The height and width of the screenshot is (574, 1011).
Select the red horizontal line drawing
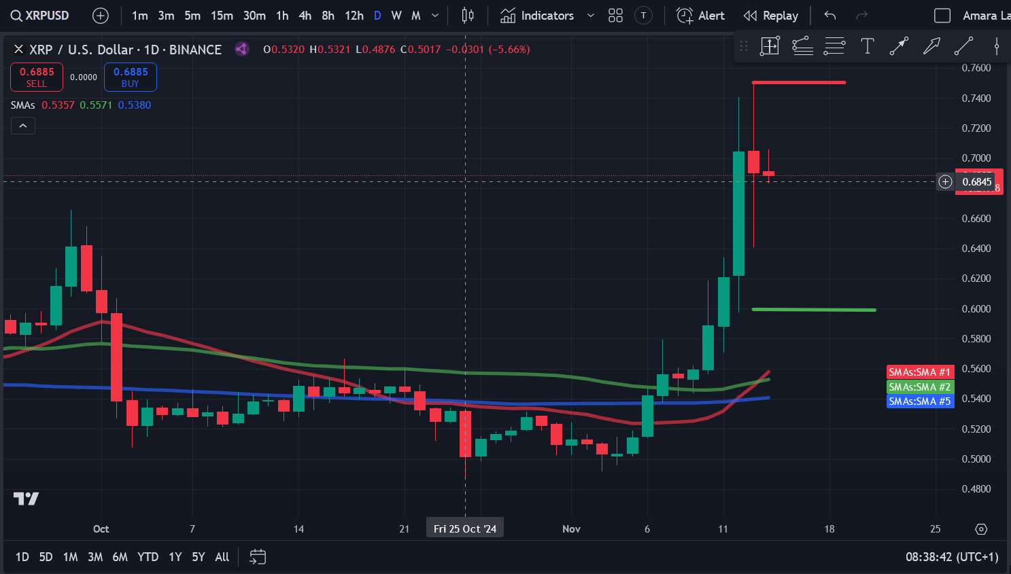(x=799, y=82)
